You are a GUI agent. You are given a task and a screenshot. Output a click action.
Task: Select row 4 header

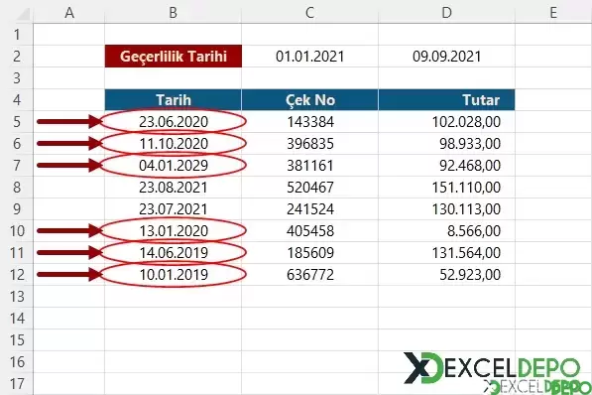pos(17,100)
